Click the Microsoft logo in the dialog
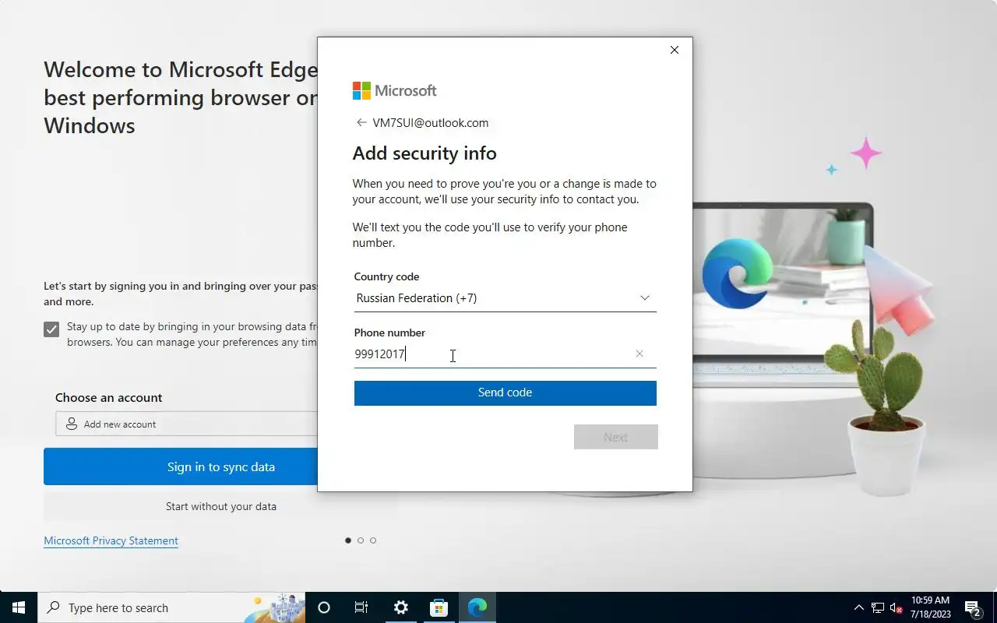 tap(394, 90)
